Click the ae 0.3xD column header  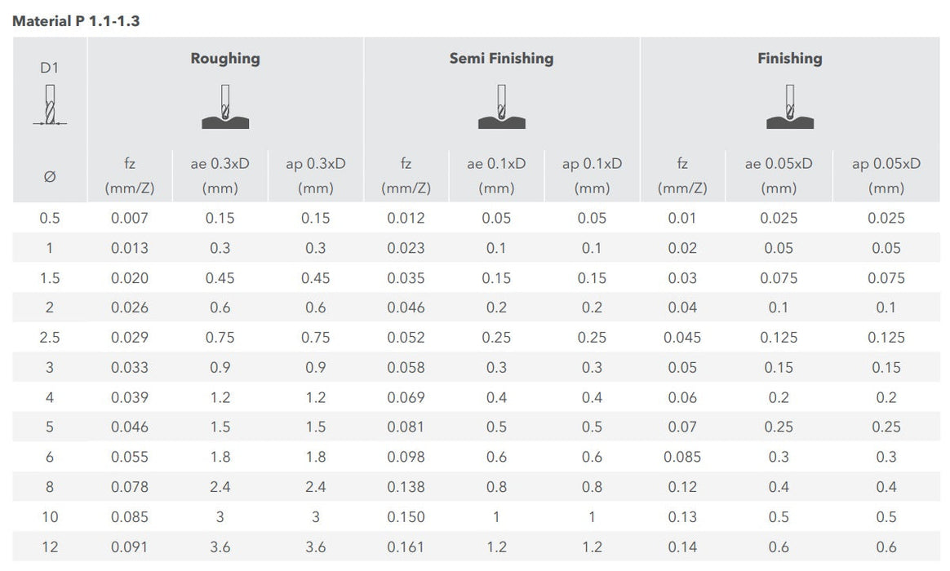pyautogui.click(x=220, y=175)
